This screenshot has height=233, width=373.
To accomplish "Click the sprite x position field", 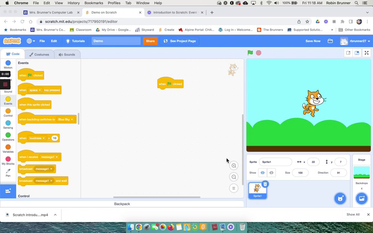I will [313, 162].
